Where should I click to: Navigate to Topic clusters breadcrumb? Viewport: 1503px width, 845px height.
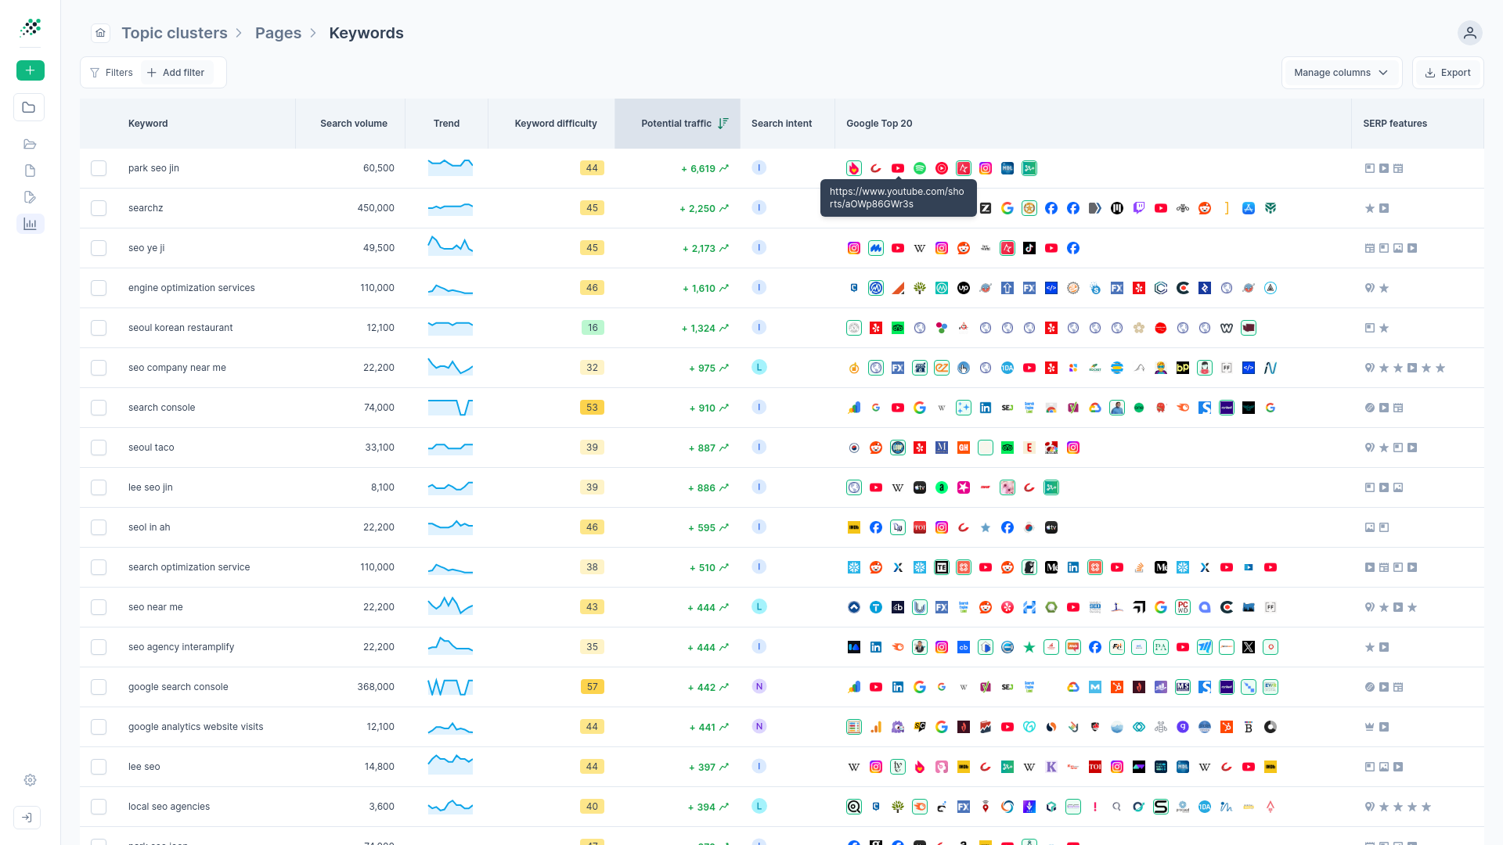click(x=174, y=33)
